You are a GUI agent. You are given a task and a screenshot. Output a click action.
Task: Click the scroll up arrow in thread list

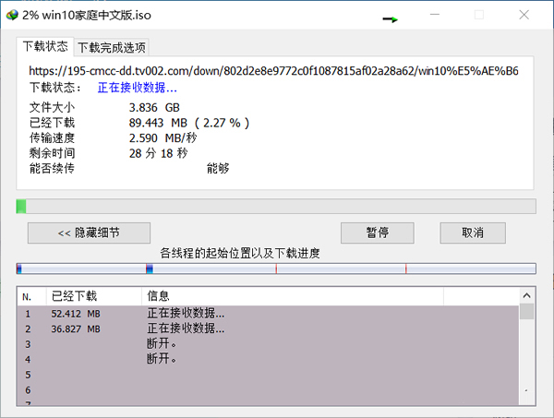[x=527, y=295]
